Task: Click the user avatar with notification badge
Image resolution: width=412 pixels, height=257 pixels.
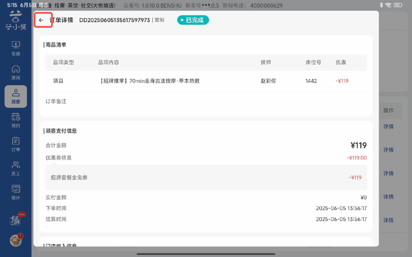Action: pos(16,240)
